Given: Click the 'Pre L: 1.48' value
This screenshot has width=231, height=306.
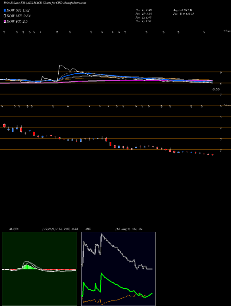Looking at the screenshot, I should (x=144, y=18).
